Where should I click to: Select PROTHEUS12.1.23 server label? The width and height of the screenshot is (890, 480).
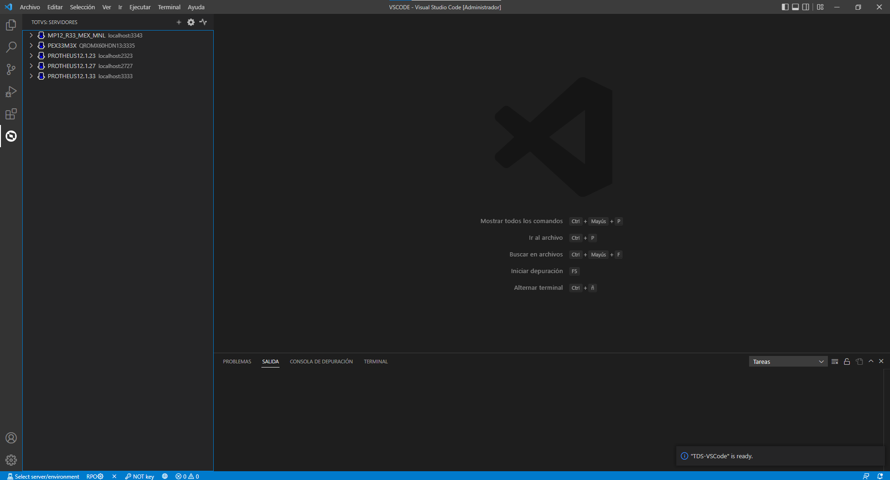[71, 56]
